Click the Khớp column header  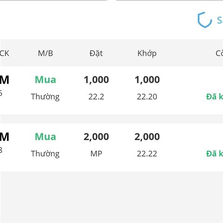pyautogui.click(x=147, y=54)
